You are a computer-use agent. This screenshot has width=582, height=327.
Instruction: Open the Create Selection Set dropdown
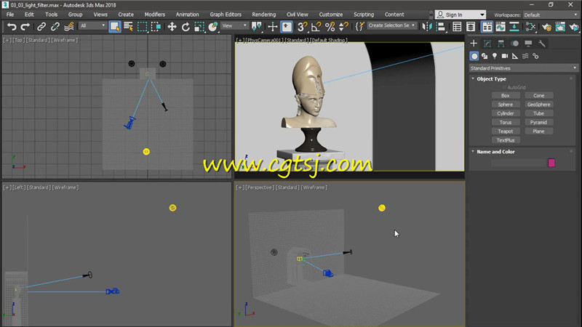(x=392, y=25)
